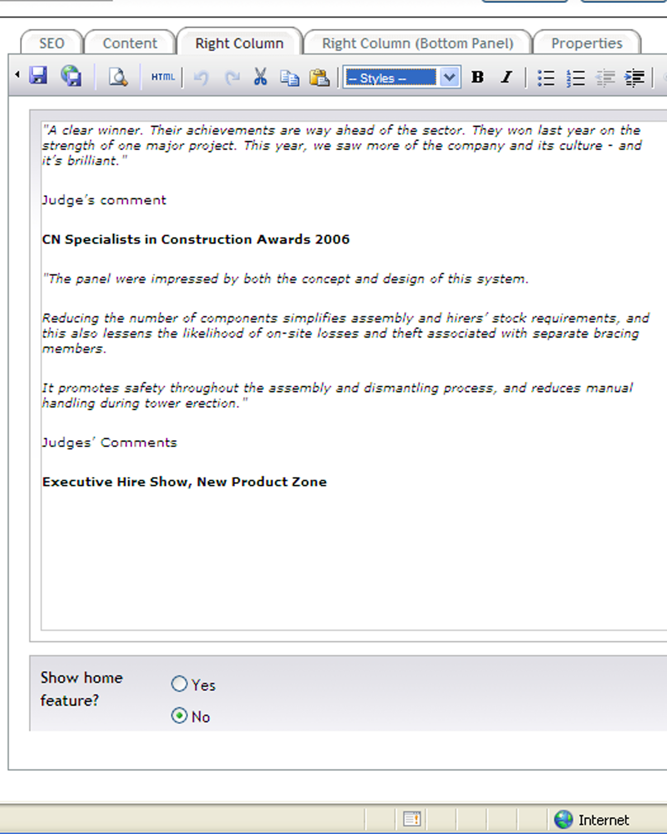Open the Preview magnifier icon
667x834 pixels.
[x=118, y=77]
